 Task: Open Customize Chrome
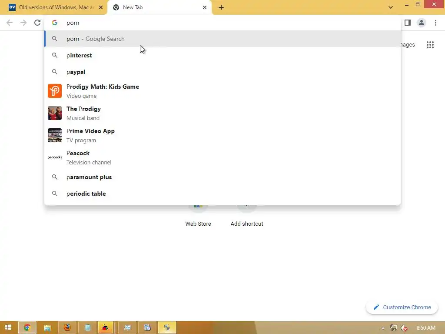(x=402, y=307)
